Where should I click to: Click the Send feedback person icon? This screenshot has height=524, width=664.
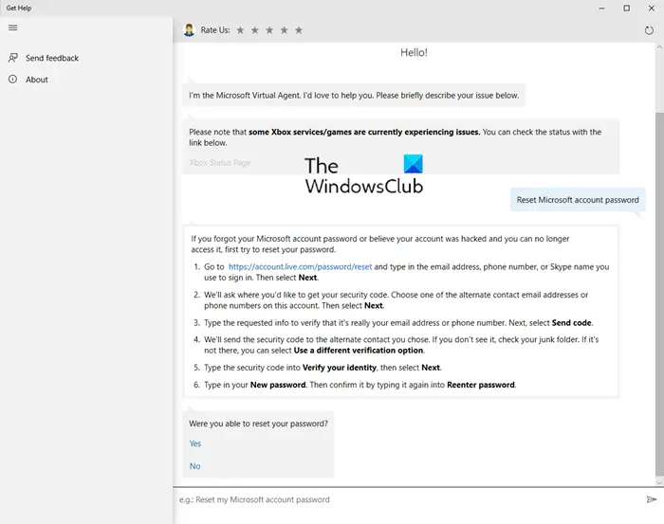pos(13,58)
